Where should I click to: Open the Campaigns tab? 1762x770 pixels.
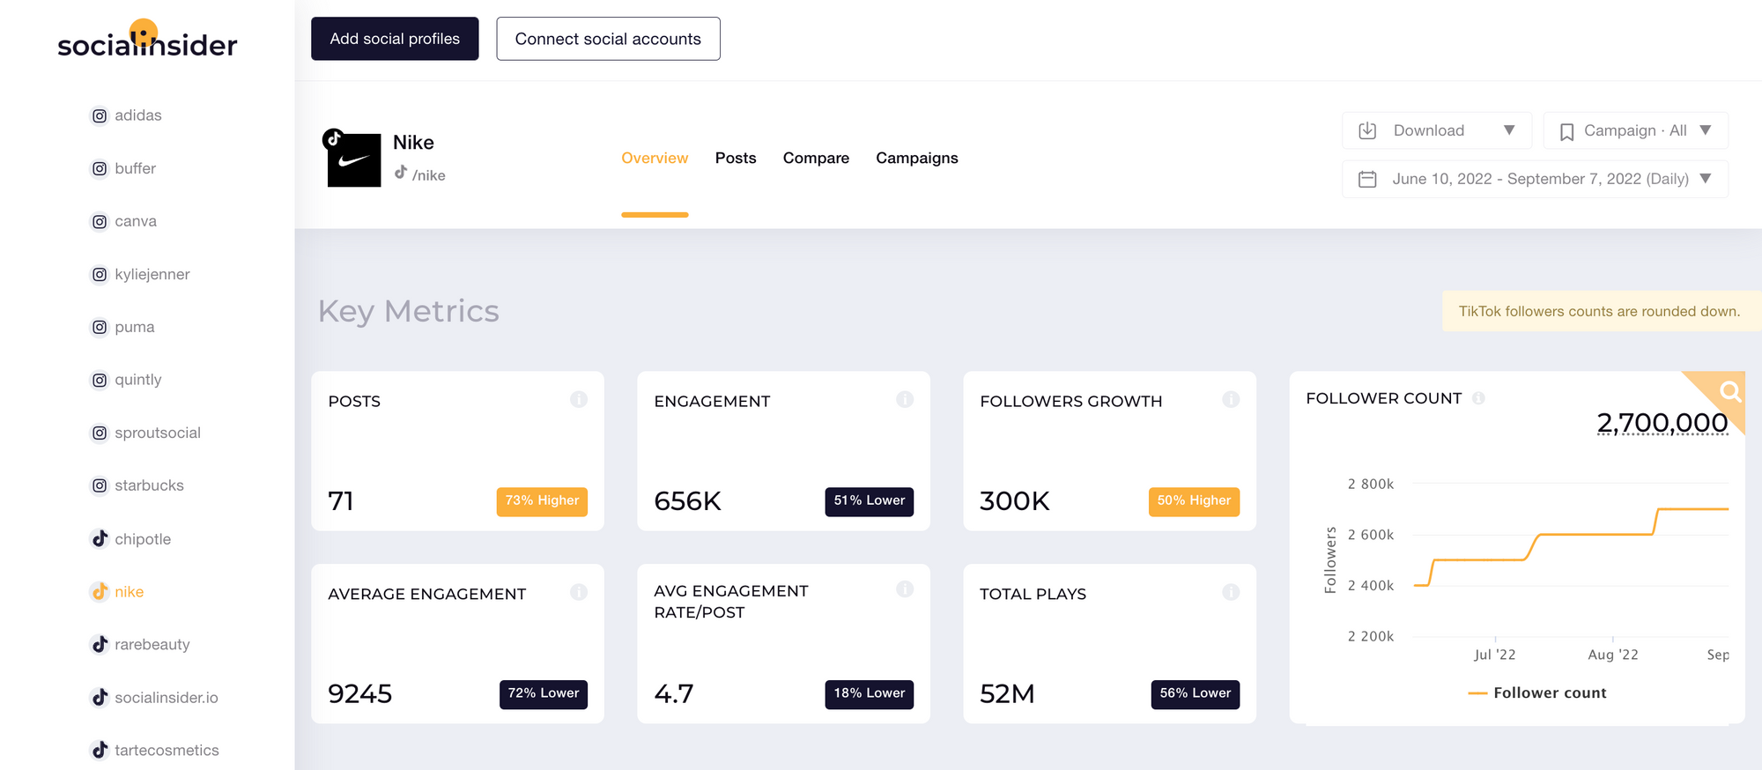(x=916, y=158)
